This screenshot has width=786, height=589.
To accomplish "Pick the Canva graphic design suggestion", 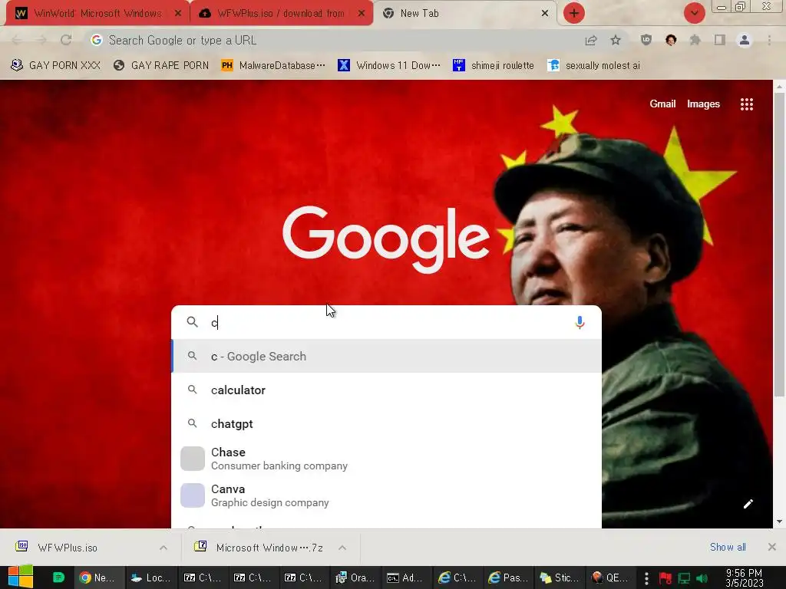I will click(x=387, y=495).
